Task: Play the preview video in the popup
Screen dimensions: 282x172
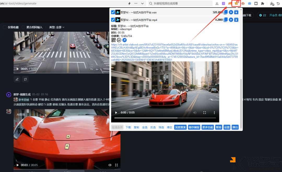Action: (116, 113)
